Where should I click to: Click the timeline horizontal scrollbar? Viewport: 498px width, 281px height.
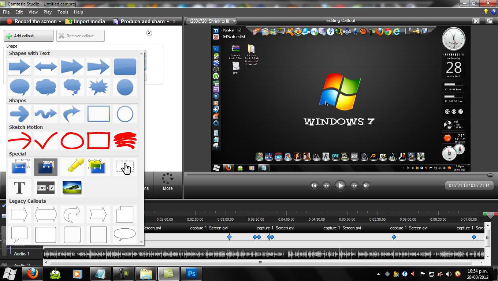pos(261,262)
